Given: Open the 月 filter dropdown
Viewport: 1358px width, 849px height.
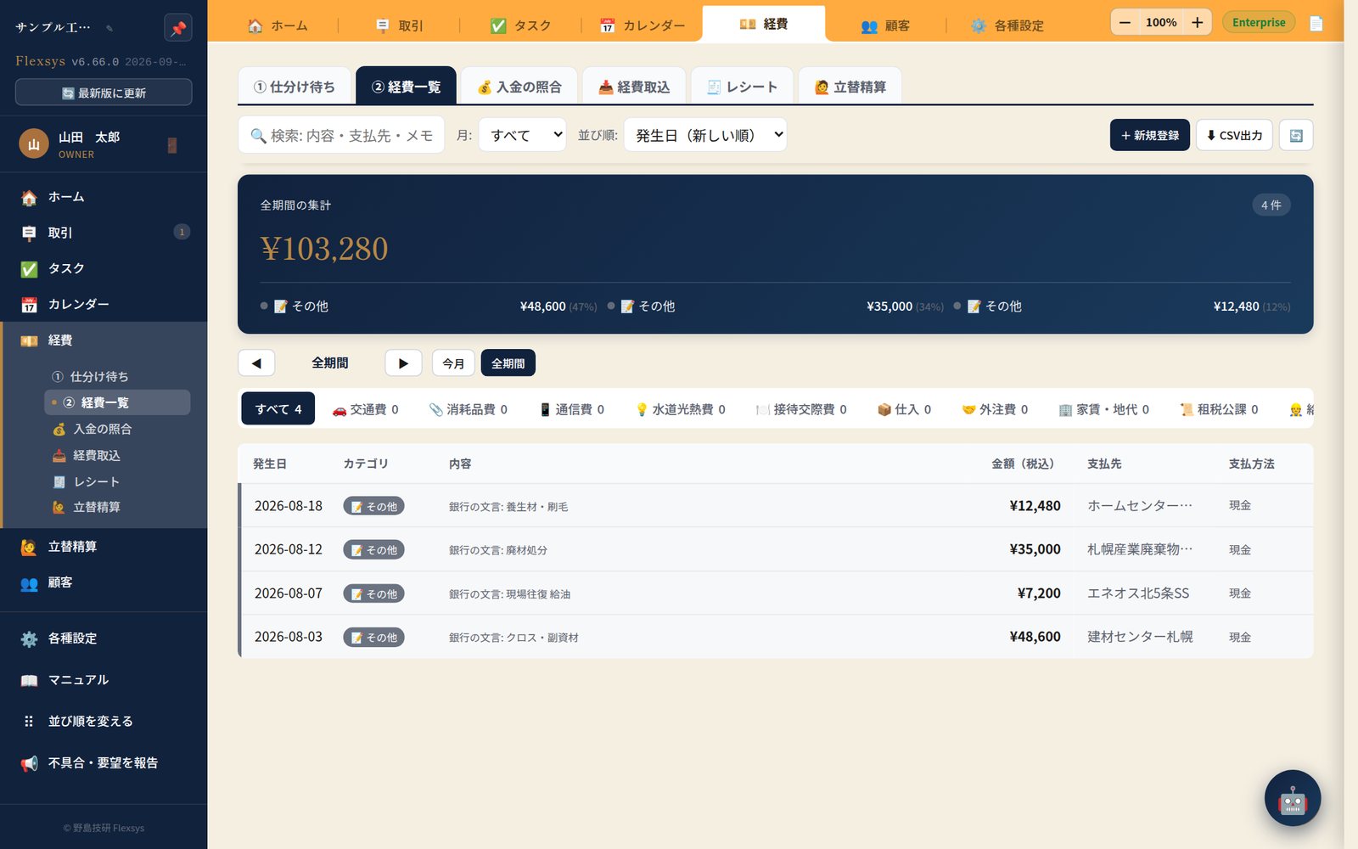Looking at the screenshot, I should click(522, 135).
